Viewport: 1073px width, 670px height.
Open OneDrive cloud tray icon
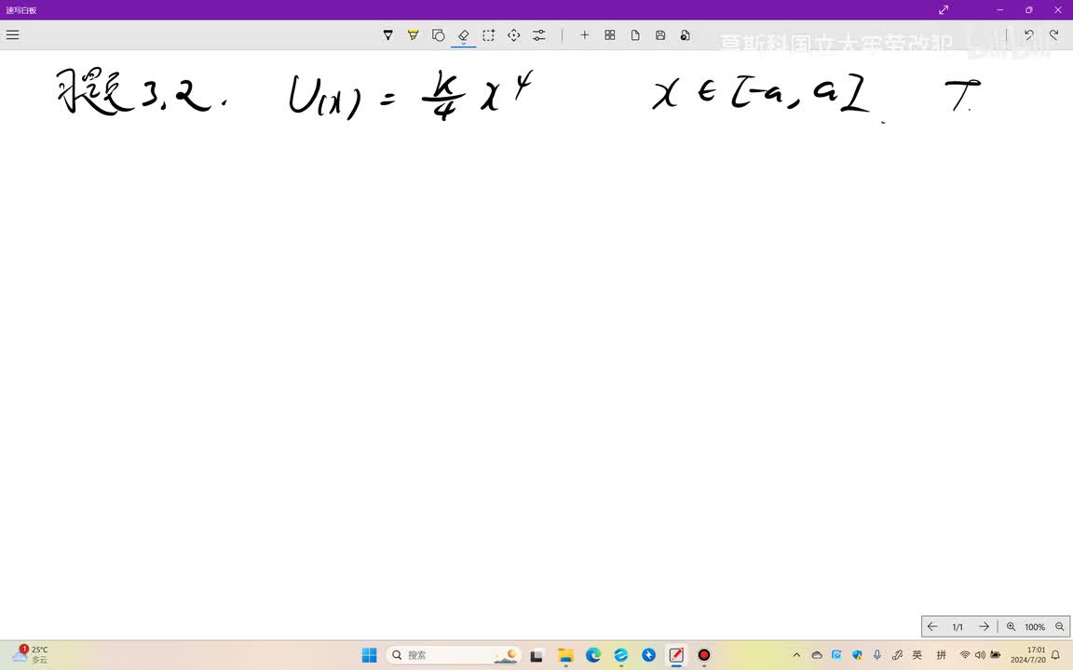click(816, 655)
